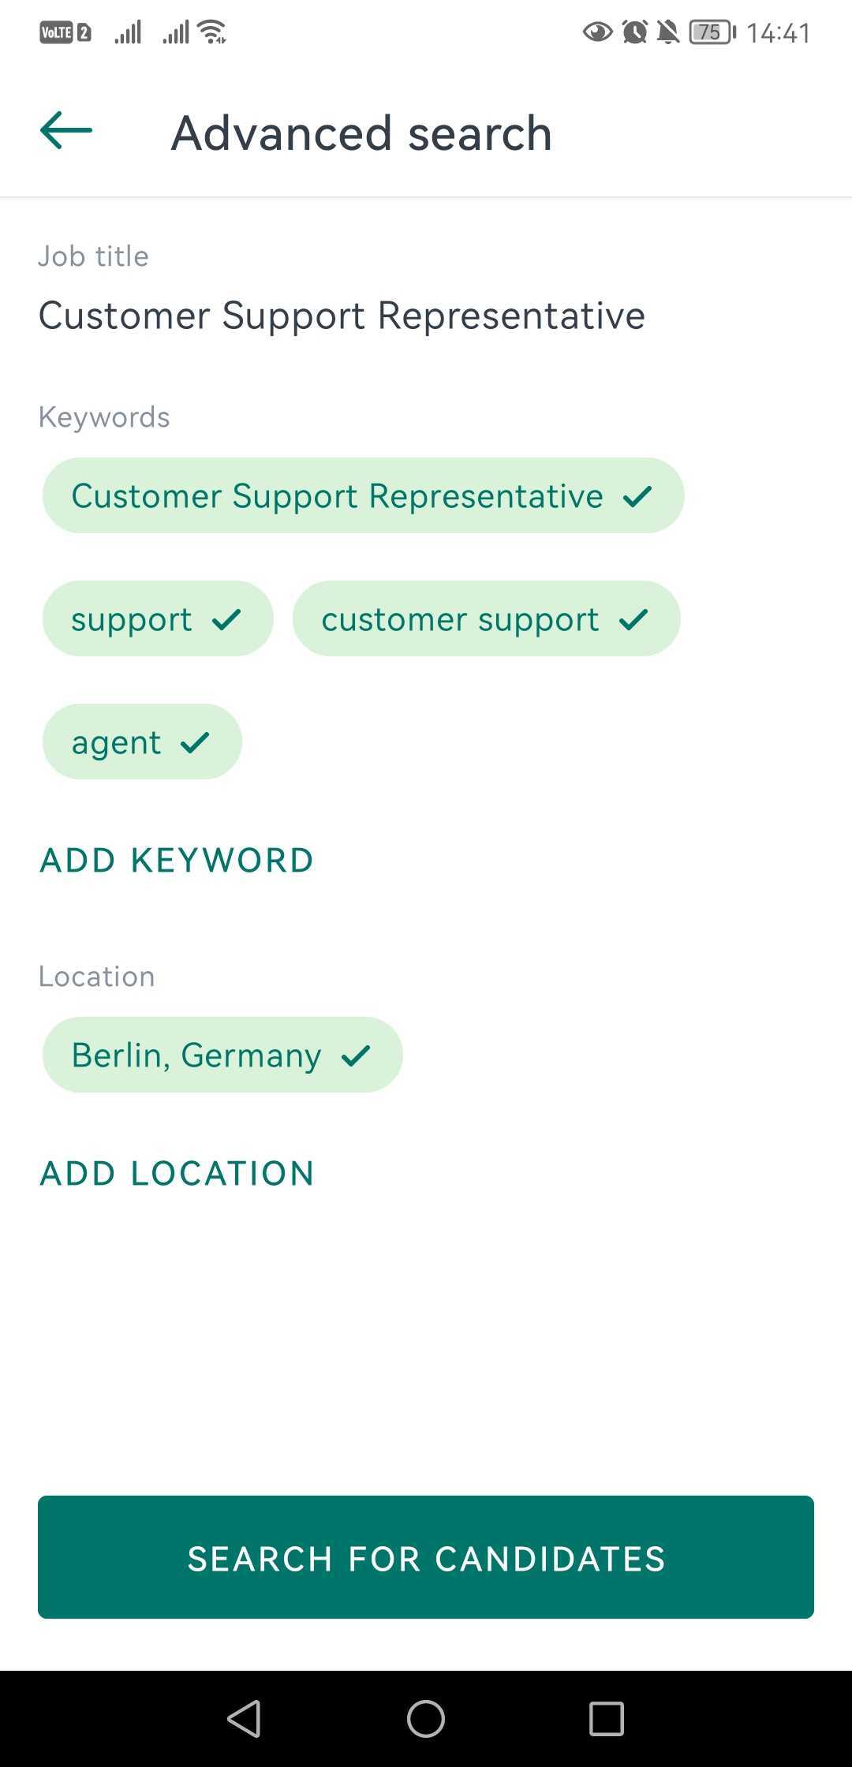
Task: Open recent apps with square icon
Action: 607,1718
